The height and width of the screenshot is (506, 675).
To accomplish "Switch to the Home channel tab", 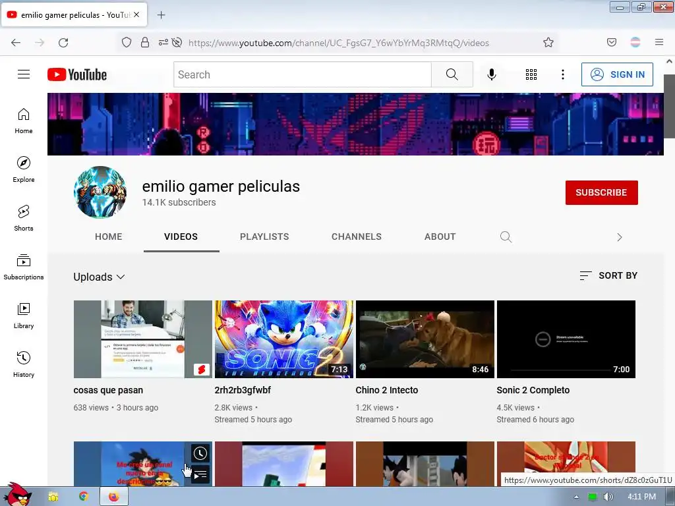I will click(x=109, y=237).
